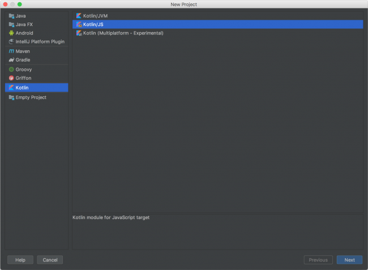Choose the Java FX icon in sidebar
The image size is (368, 270).
pos(11,24)
